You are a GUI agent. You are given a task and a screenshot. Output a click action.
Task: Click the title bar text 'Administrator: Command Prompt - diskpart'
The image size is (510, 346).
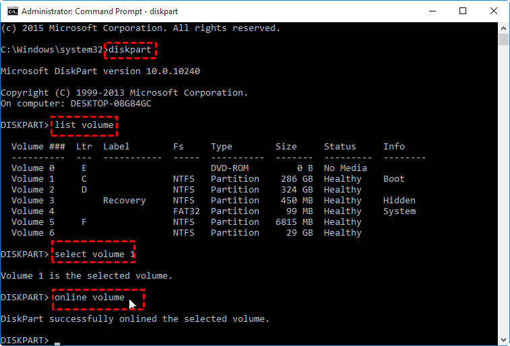pos(100,11)
